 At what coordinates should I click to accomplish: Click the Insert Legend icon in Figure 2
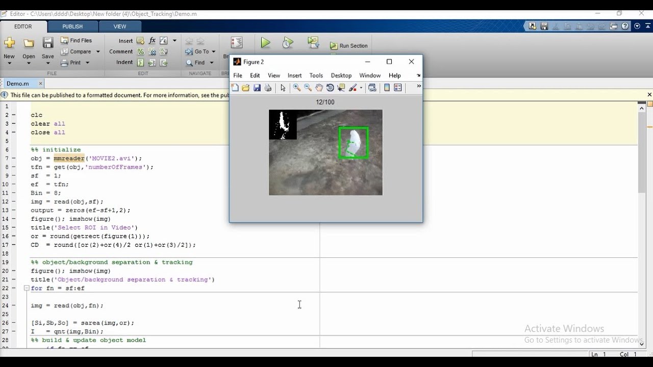click(398, 88)
